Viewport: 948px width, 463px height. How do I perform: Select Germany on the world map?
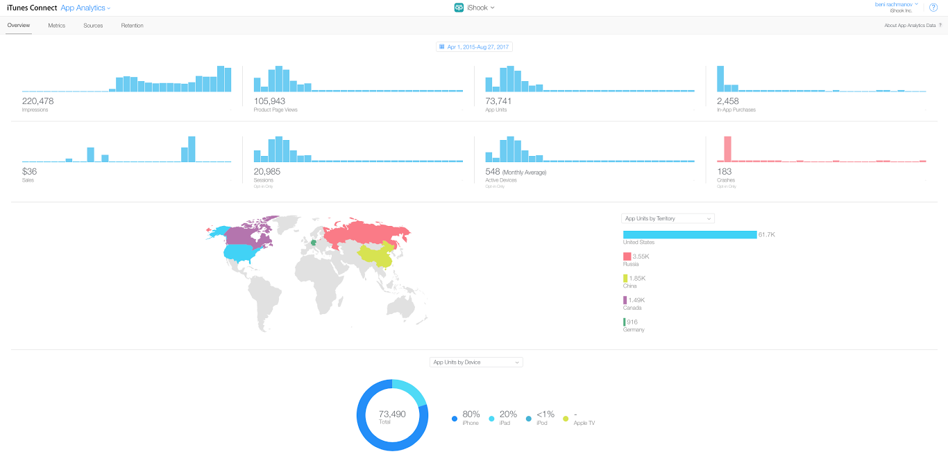pyautogui.click(x=314, y=243)
